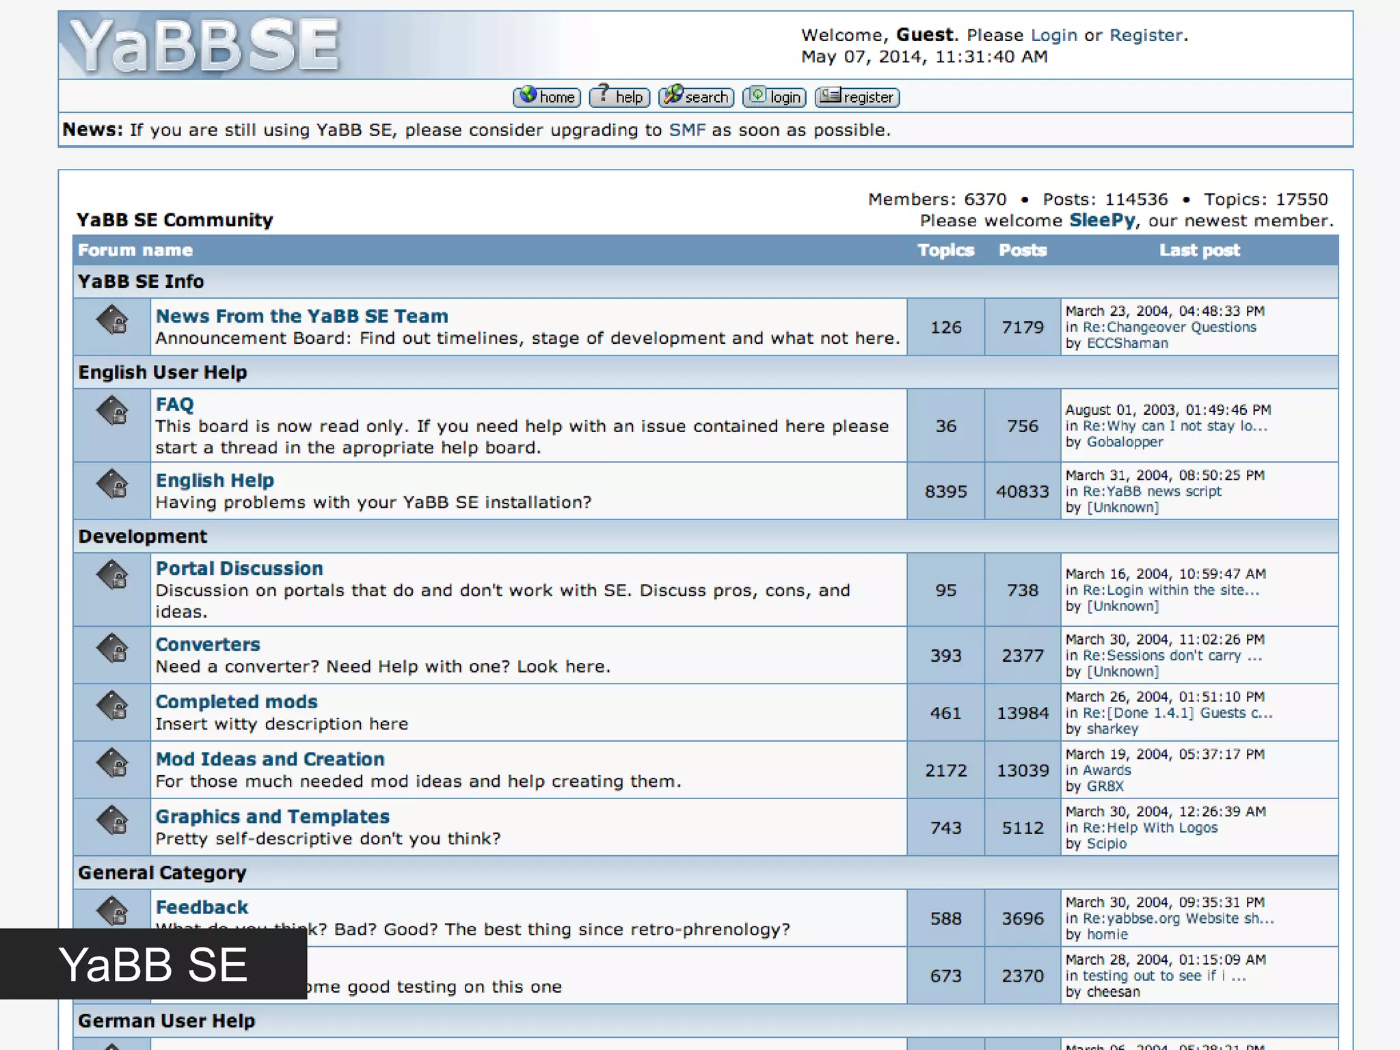Click the Register link in welcome message

pos(1146,35)
